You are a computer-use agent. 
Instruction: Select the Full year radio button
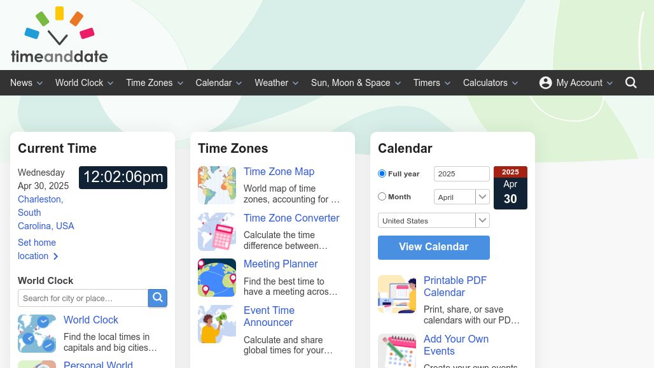(382, 174)
